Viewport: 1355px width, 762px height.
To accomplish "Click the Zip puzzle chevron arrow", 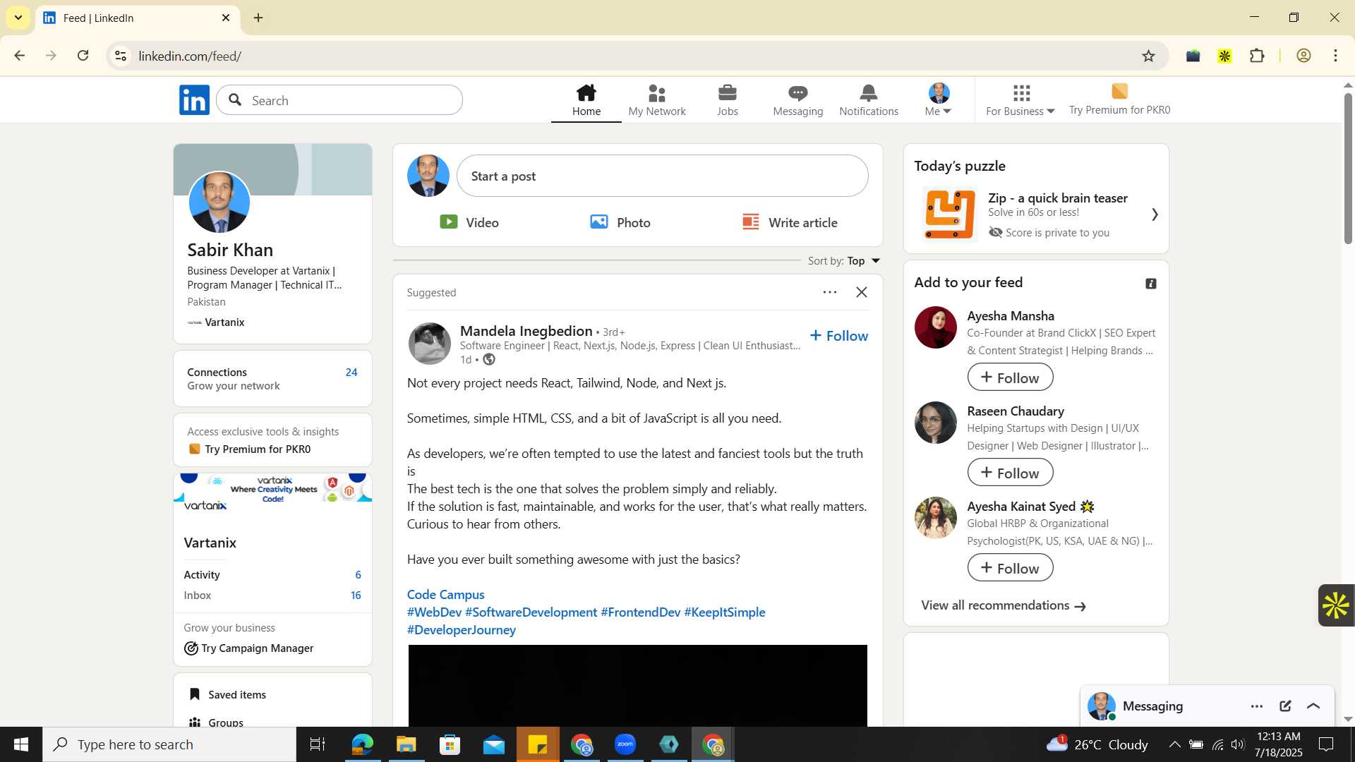I will coord(1155,214).
